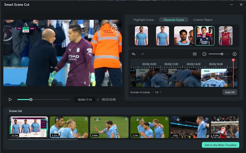Zoom in timeline with plus icon
Image resolution: width=246 pixels, height=153 pixels.
pos(235,54)
